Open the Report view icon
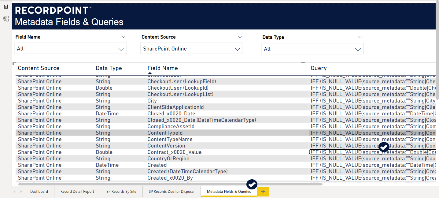This screenshot has height=198, width=439. click(6, 6)
